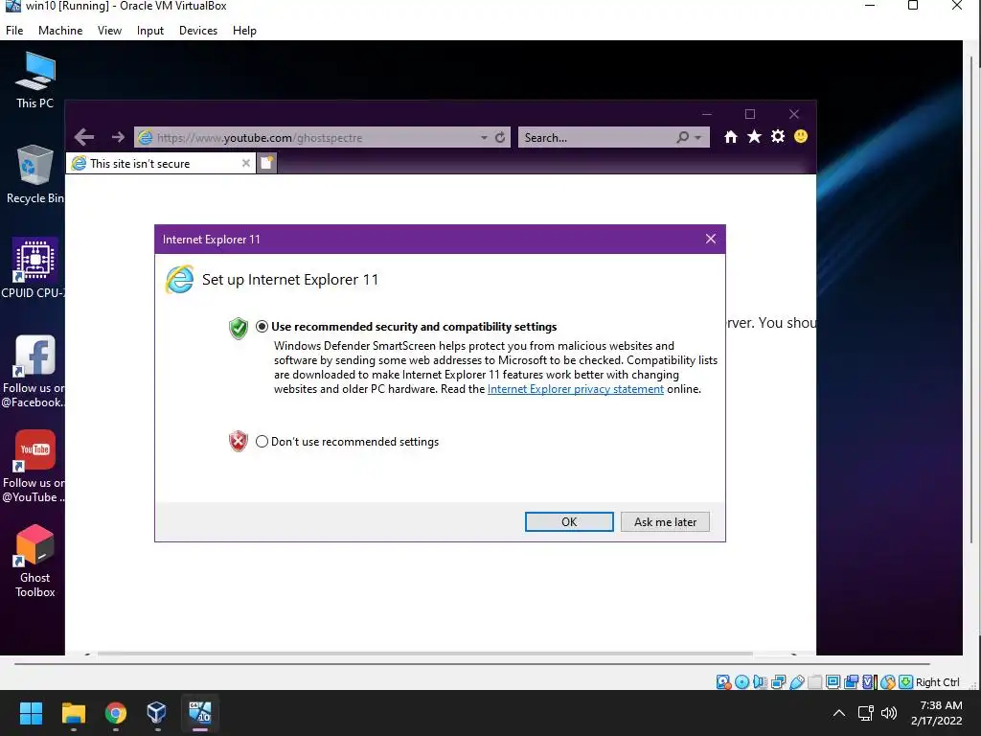Click the IE horizontal scrollbar
The width and height of the screenshot is (981, 736).
(424, 654)
